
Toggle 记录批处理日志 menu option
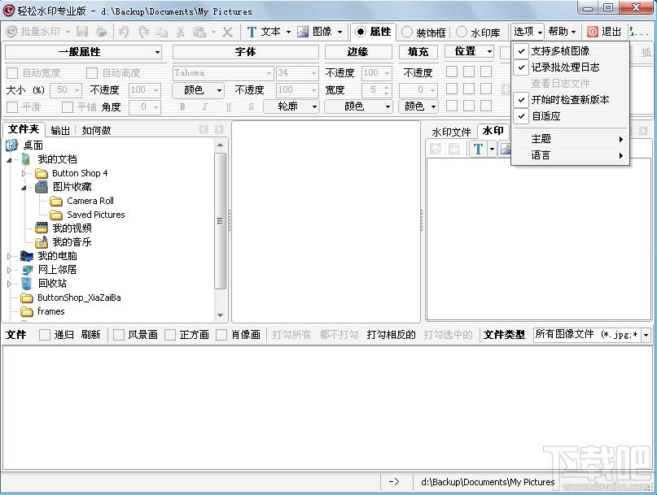570,67
